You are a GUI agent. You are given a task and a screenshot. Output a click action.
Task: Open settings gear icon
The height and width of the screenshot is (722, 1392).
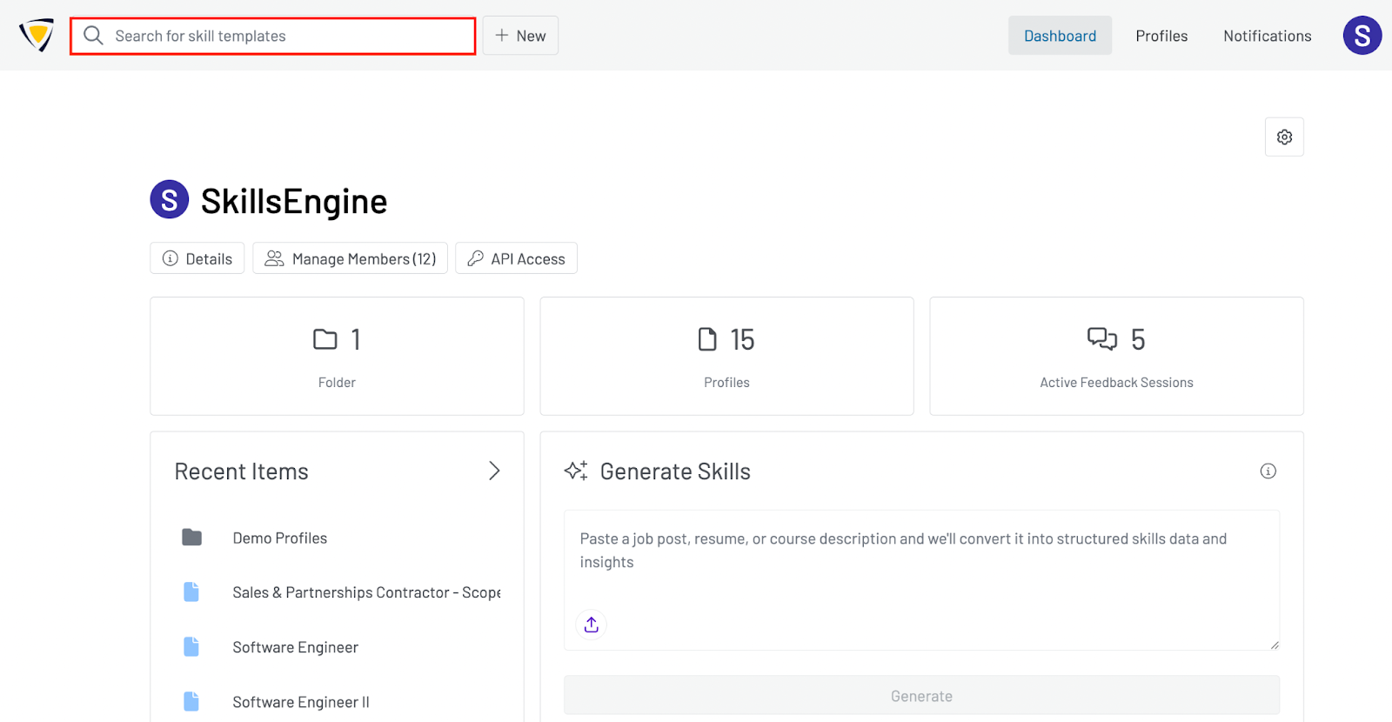point(1284,137)
